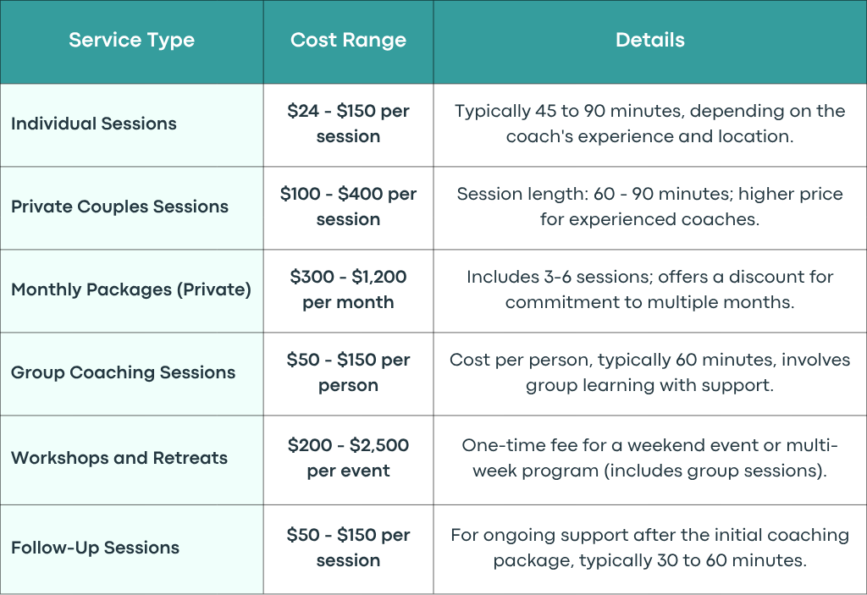Click the Follow-Up Sessions $50 - $150 price

pyautogui.click(x=348, y=548)
